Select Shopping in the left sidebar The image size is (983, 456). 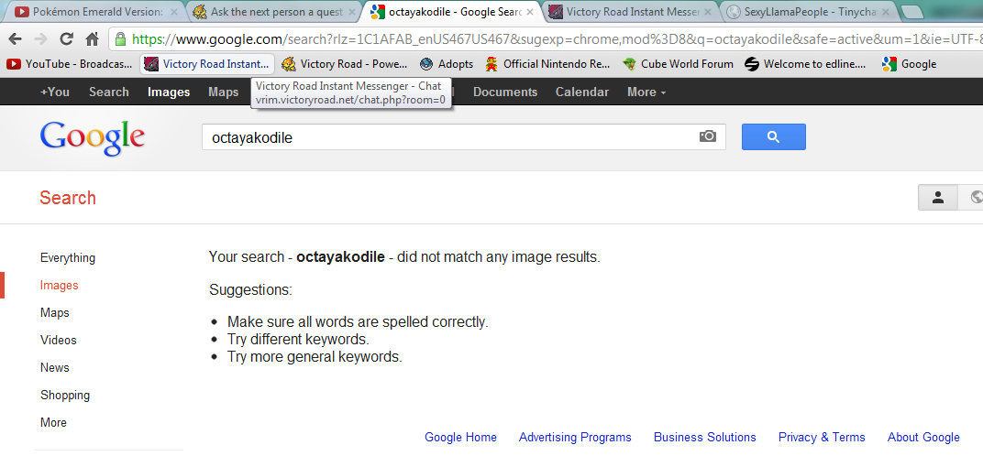[x=65, y=396]
